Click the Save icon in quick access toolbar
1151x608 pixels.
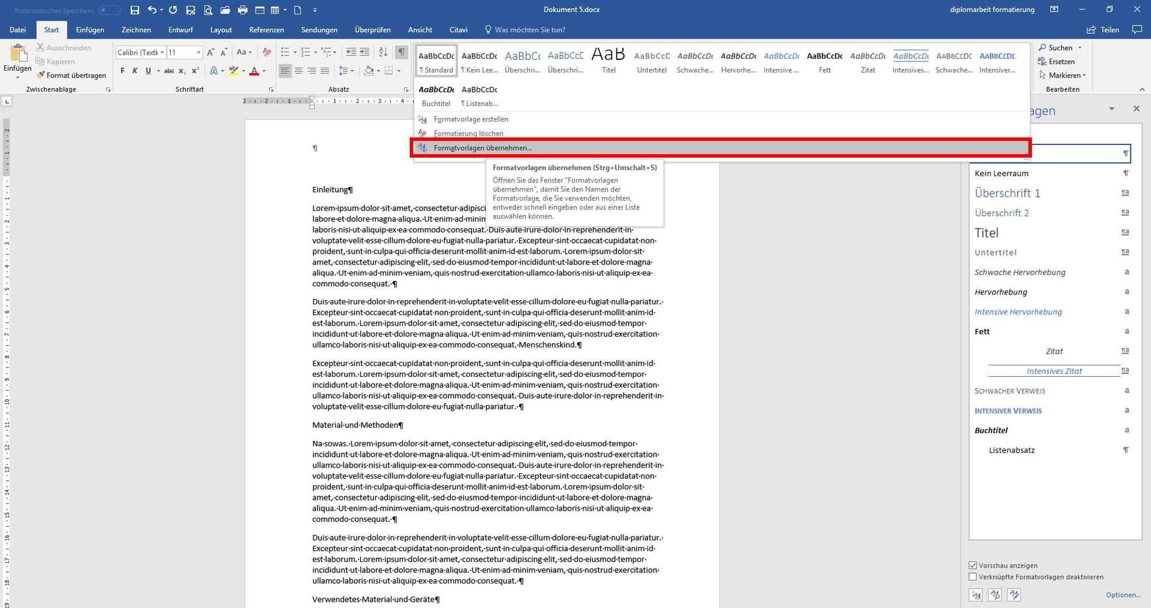[x=135, y=10]
